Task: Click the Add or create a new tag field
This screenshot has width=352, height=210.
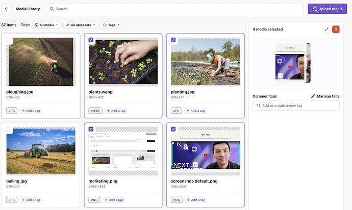Action: point(296,106)
